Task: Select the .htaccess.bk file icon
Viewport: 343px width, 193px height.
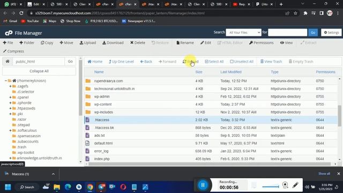Action: click(x=87, y=128)
